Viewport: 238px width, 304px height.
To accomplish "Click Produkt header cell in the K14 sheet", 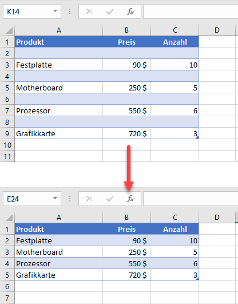I will [59, 42].
